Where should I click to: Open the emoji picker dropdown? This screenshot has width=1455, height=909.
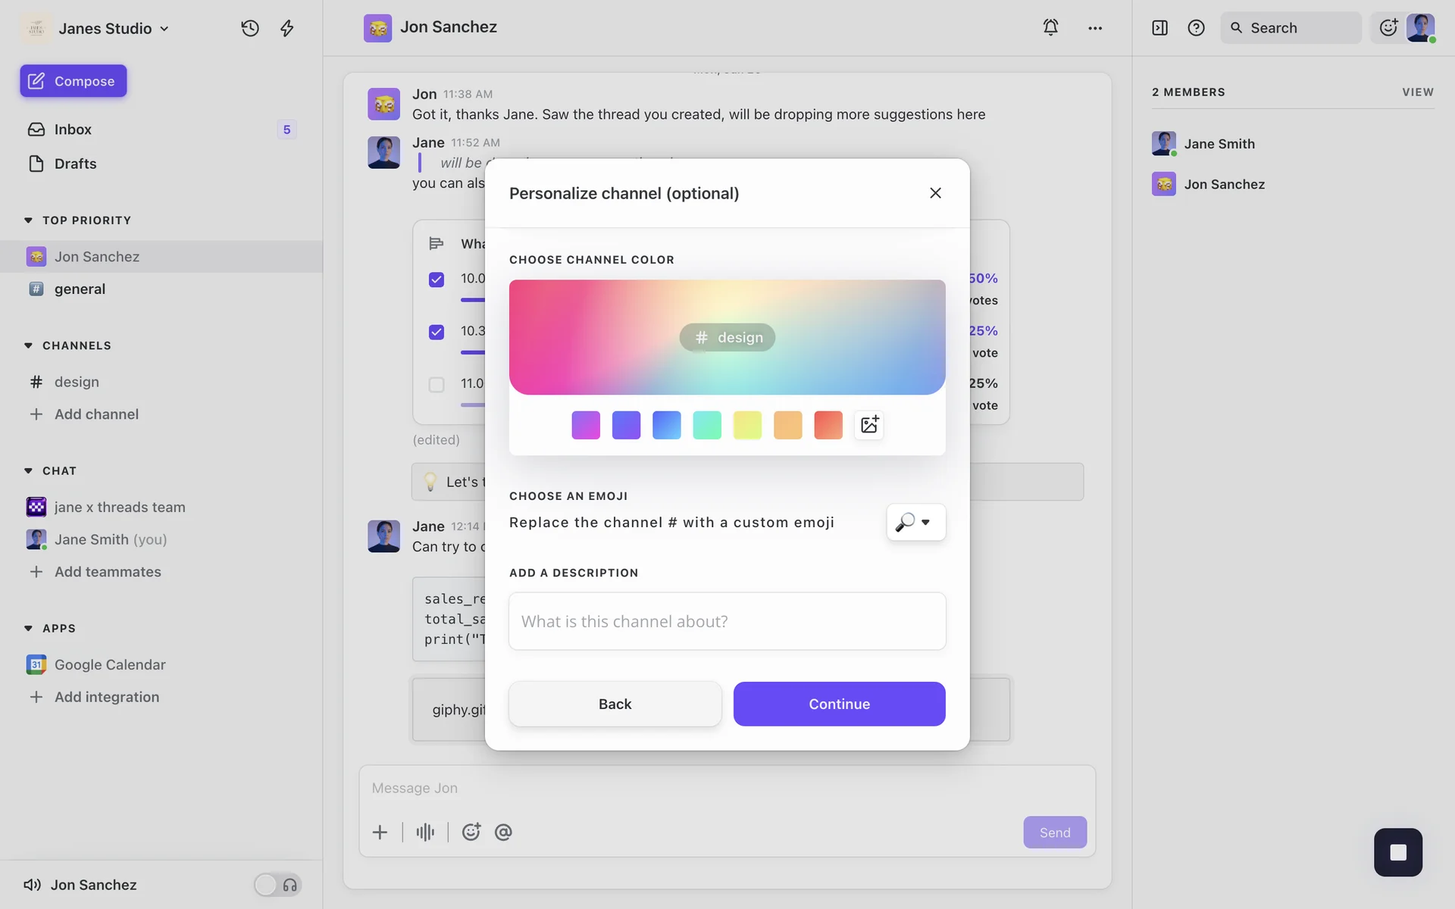(915, 522)
